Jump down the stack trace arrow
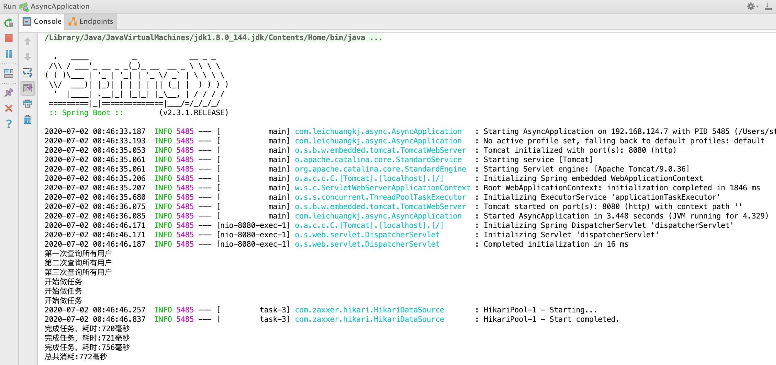 pos(28,57)
